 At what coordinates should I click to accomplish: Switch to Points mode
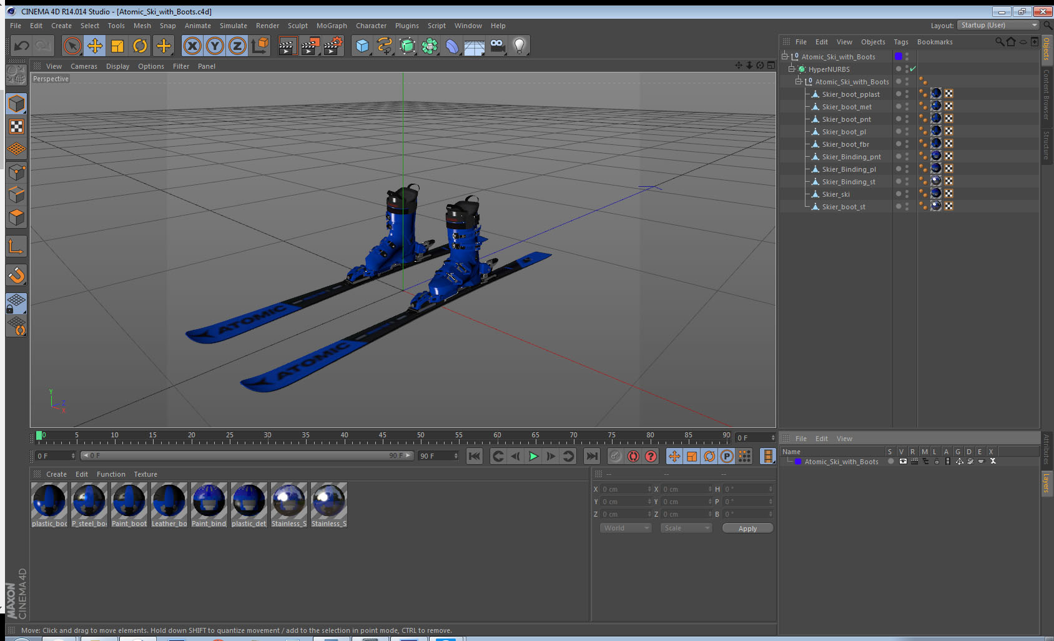pos(16,172)
